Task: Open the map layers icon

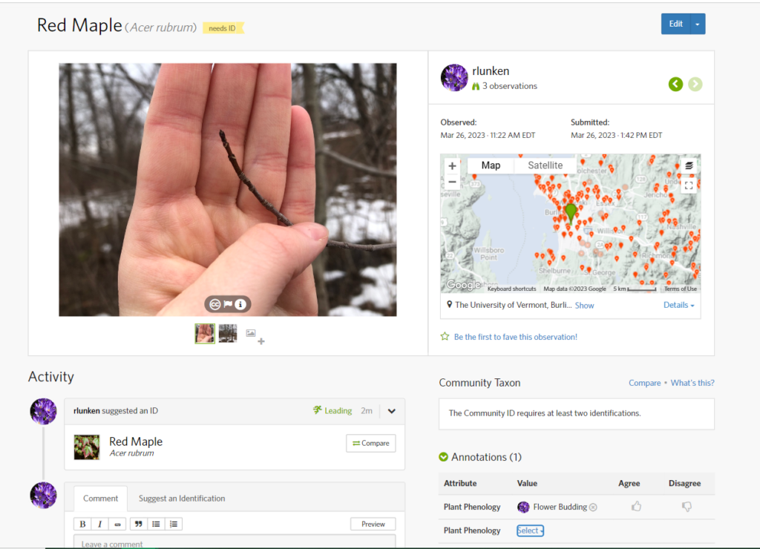Action: point(689,165)
